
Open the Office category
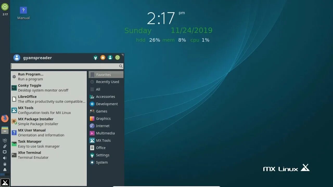click(106, 148)
